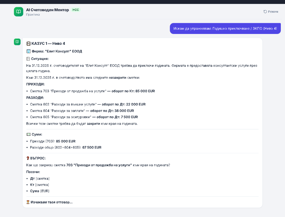Image resolution: width=285 pixels, height=217 pixels.
Task: Click the Сметка 605 line with 7 500 EUR
Action: 84,117
